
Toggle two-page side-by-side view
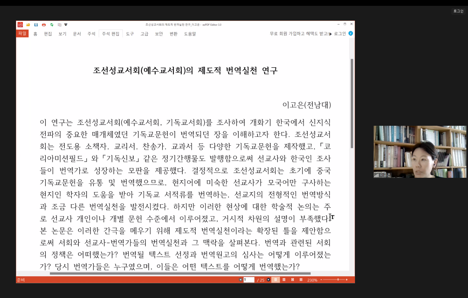click(284, 280)
